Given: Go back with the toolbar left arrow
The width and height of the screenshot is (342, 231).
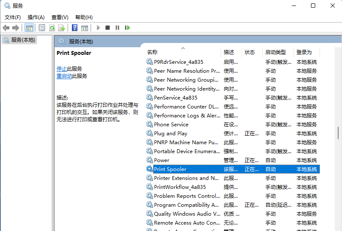Looking at the screenshot, I should 6,28.
